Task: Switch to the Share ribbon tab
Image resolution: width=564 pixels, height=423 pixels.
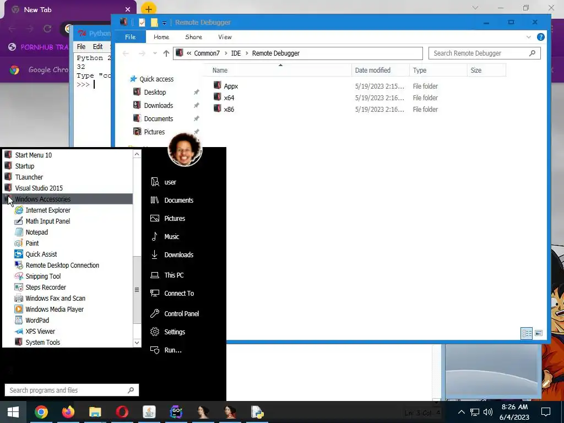Action: click(193, 37)
